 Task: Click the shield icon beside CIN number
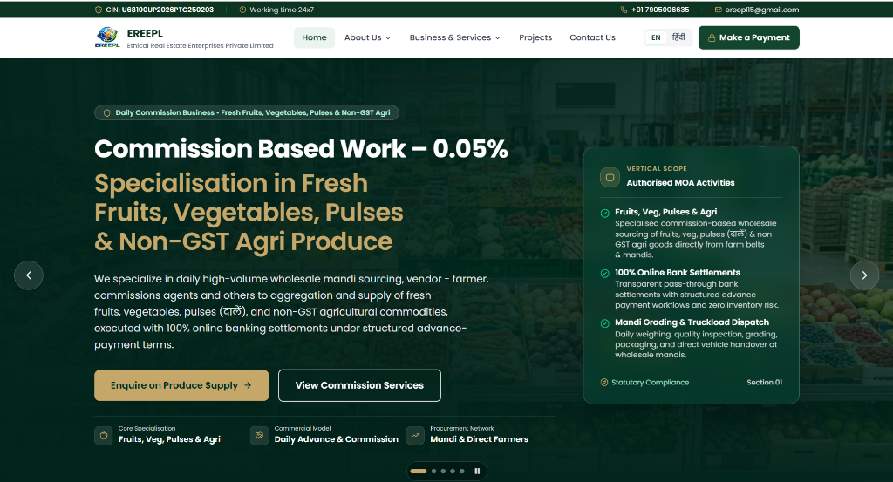point(99,10)
